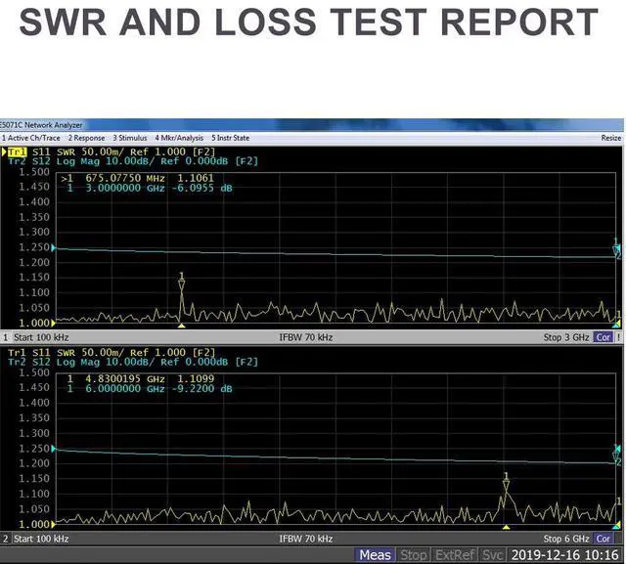
Task: Click the Meas status indicator
Action: point(375,555)
